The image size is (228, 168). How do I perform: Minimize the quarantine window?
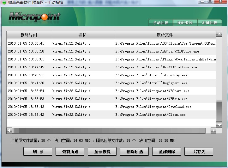[202, 2]
